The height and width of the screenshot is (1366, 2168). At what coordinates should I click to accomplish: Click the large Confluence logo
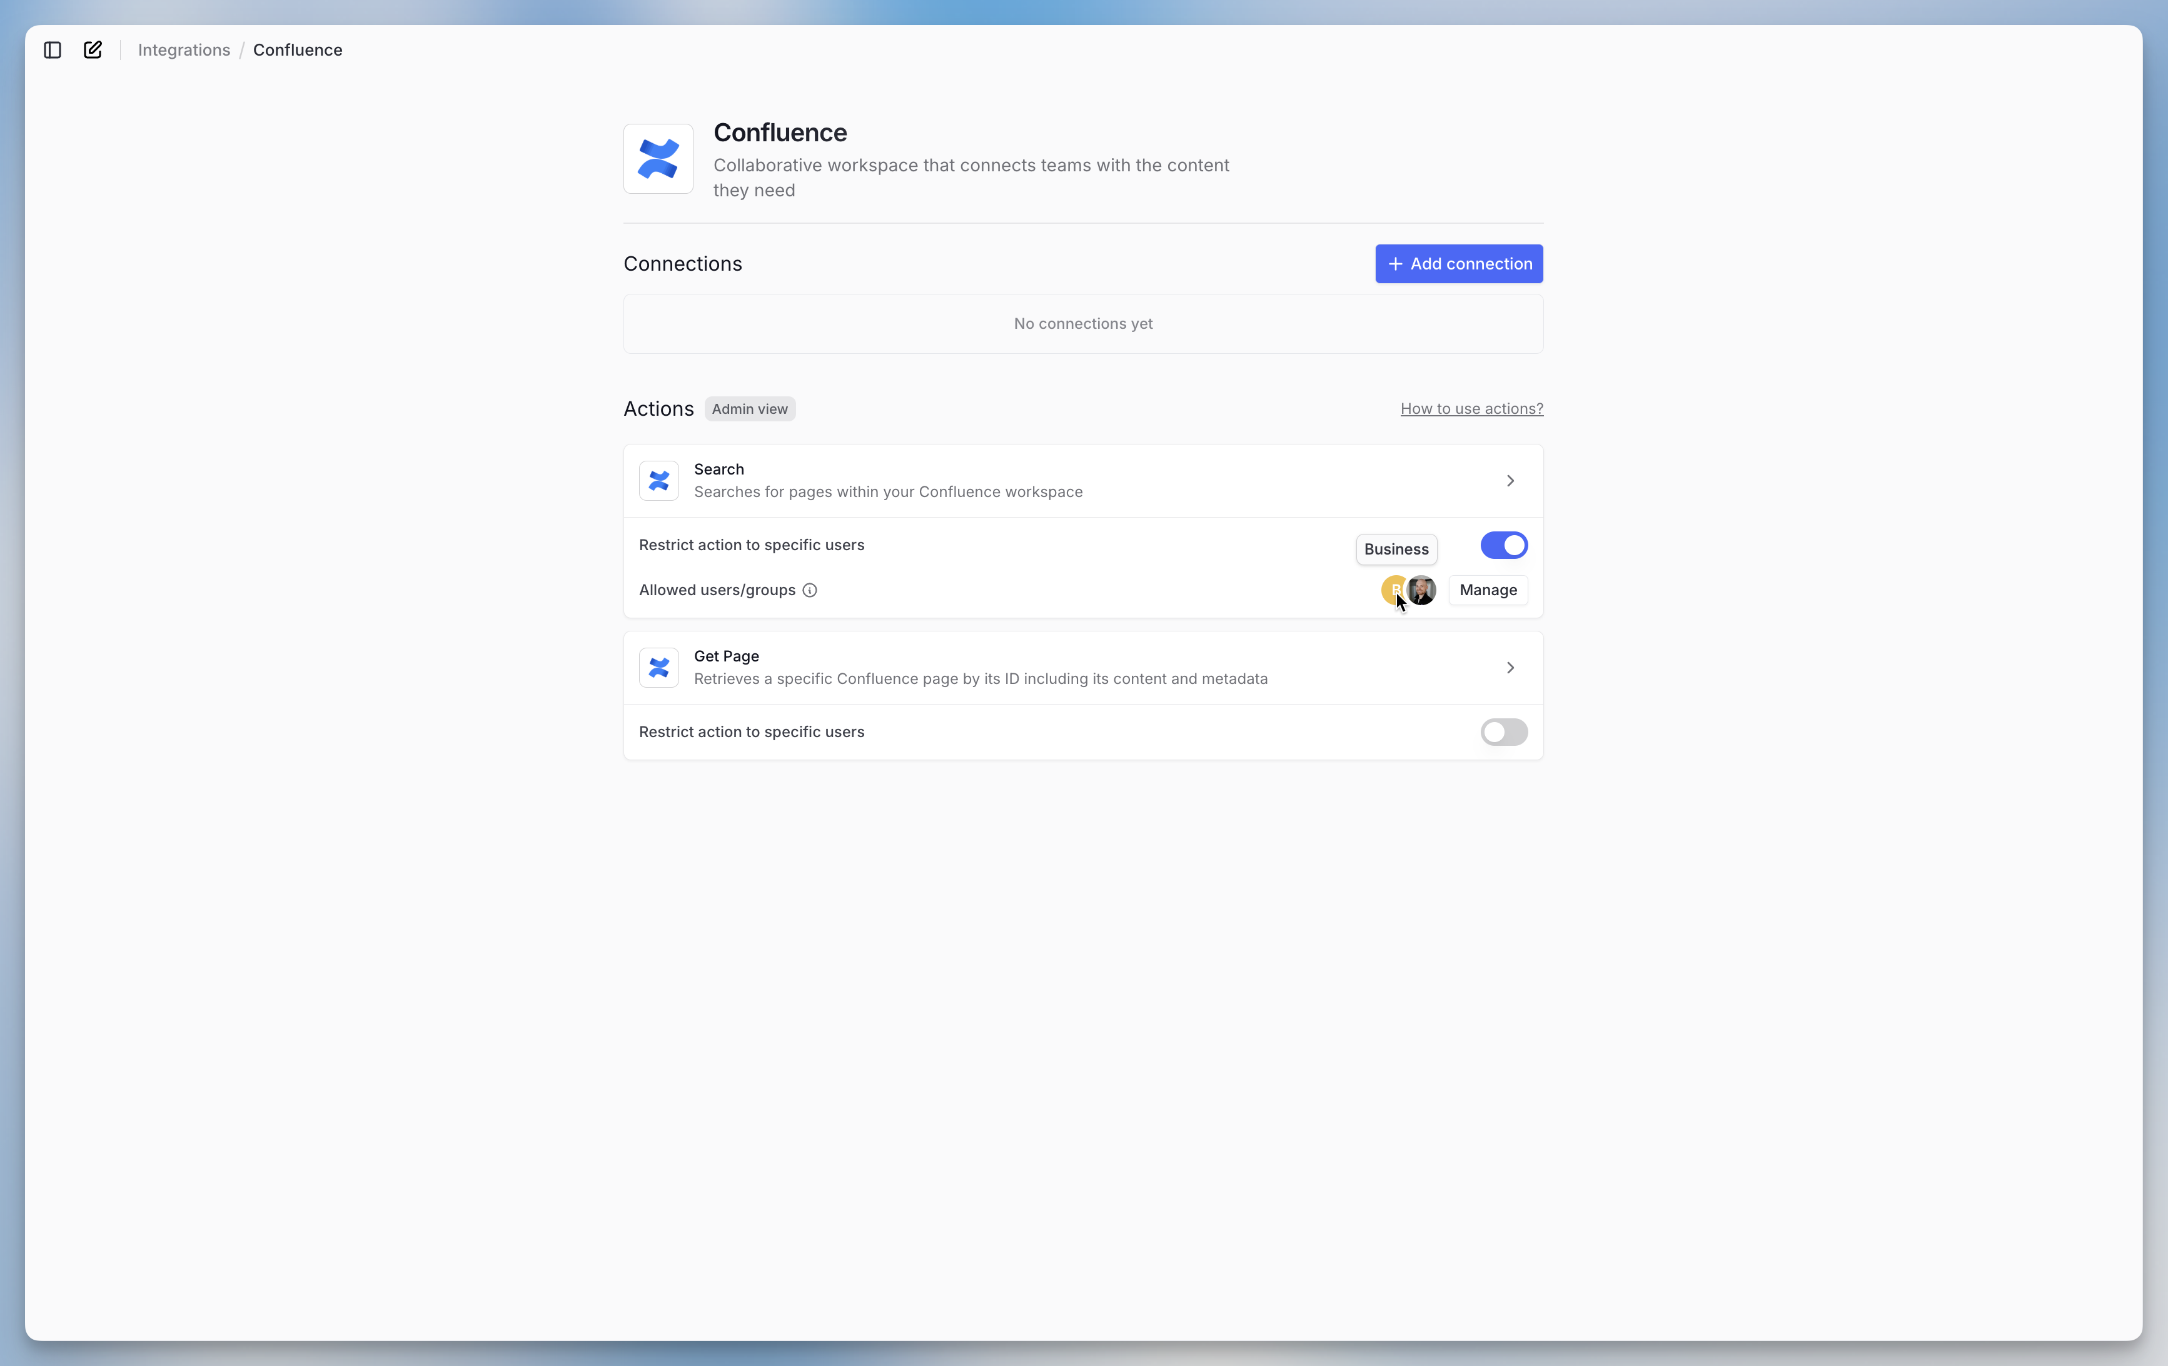coord(658,158)
